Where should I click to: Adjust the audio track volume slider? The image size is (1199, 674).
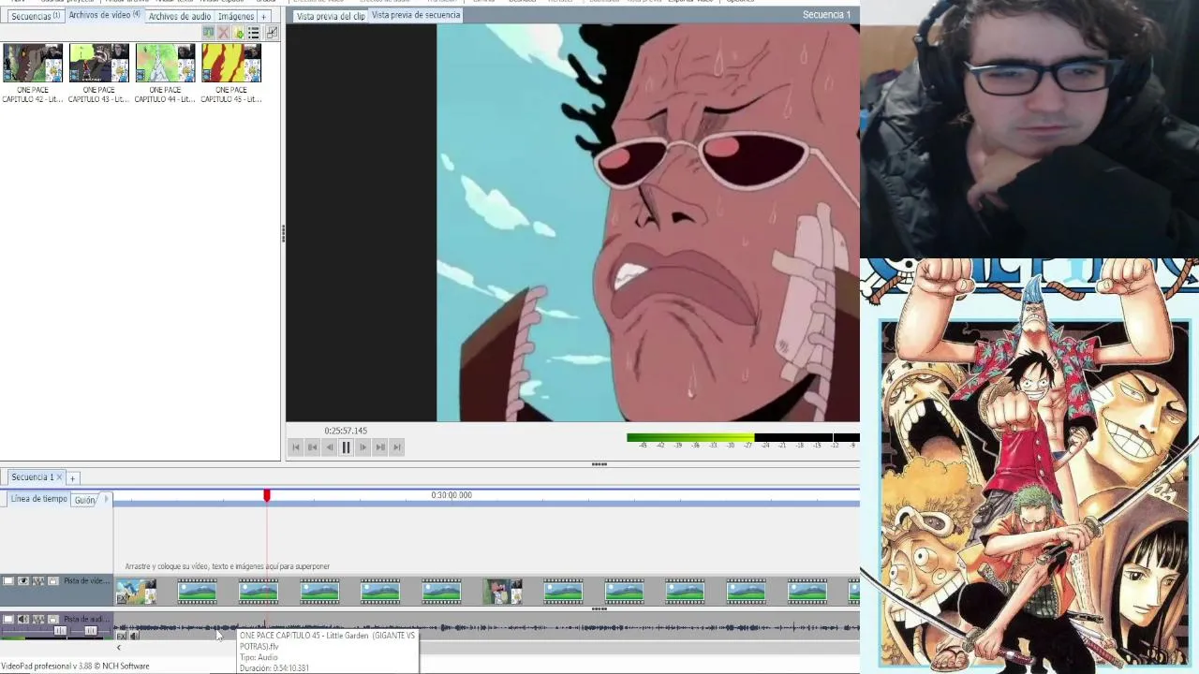(60, 631)
